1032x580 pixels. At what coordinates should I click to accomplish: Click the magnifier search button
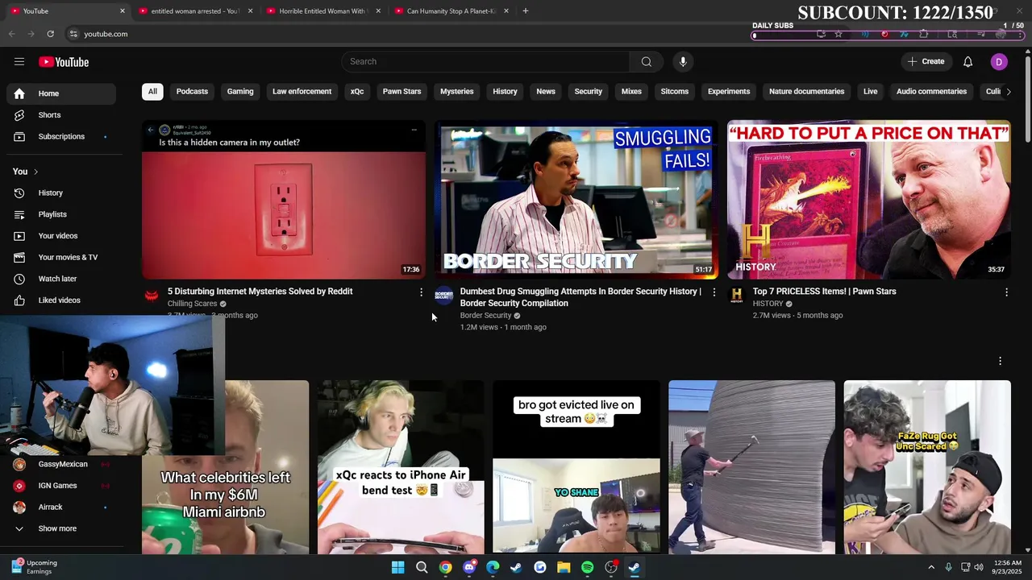tap(646, 62)
